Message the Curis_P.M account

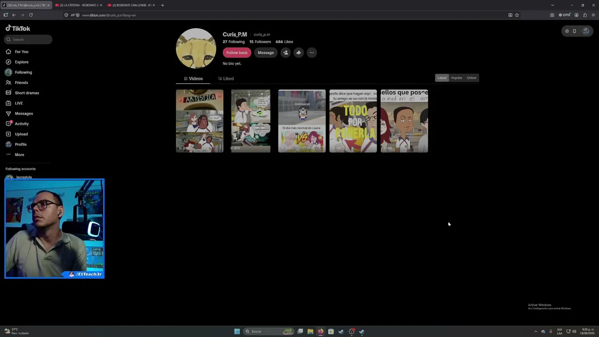[266, 52]
